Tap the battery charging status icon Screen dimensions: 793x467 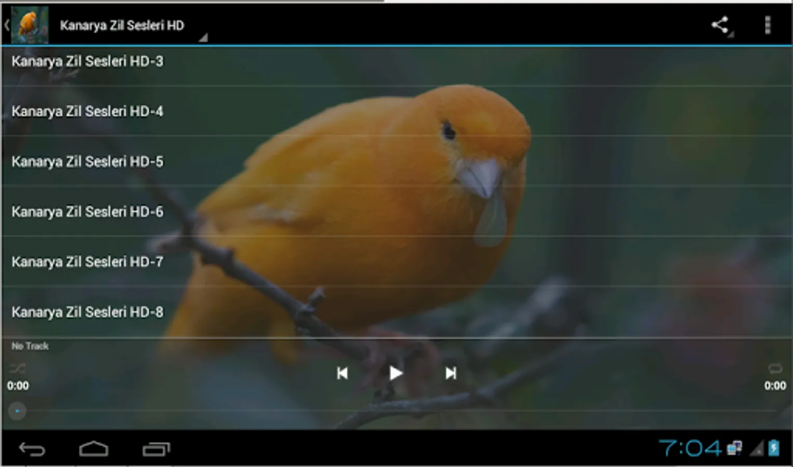tap(774, 448)
